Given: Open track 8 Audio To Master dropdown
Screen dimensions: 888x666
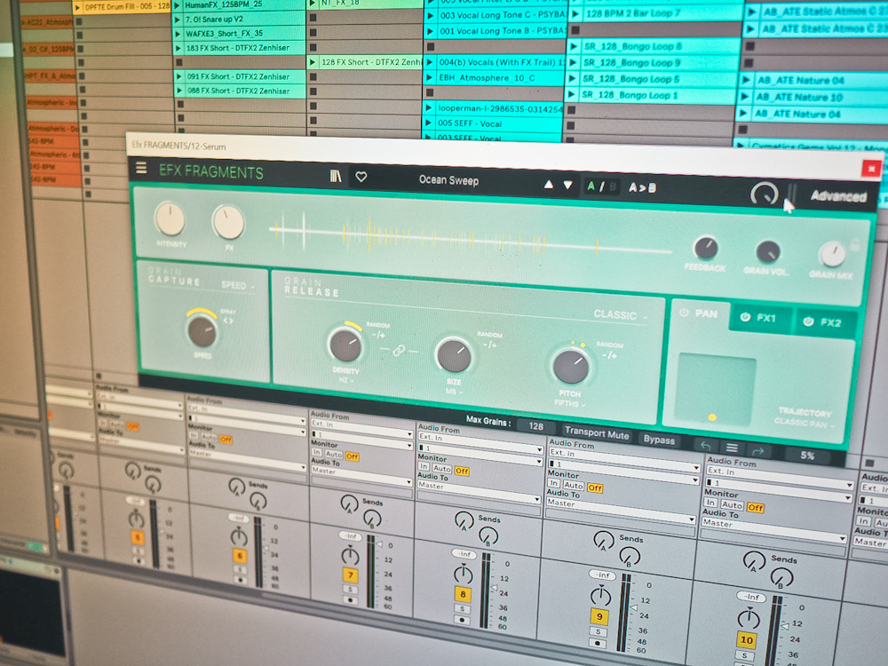Looking at the screenshot, I should (x=480, y=491).
